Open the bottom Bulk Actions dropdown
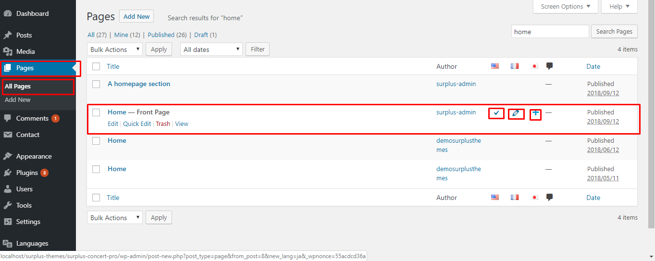655x261 pixels. pos(115,217)
